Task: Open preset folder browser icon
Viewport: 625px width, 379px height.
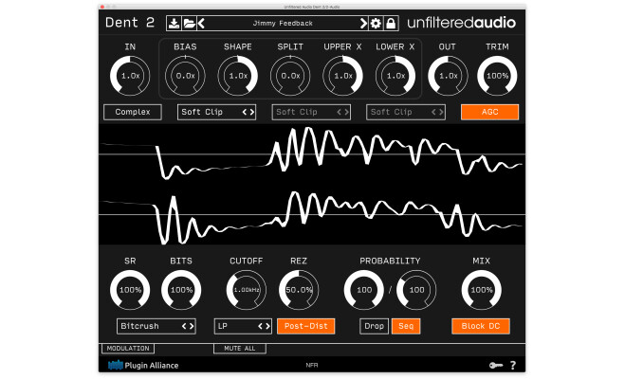Action: (x=189, y=24)
